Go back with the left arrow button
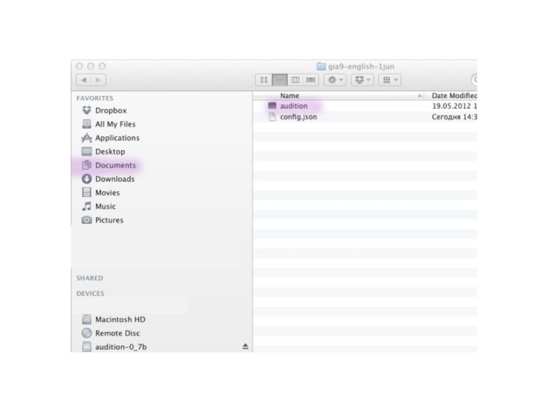 (84, 80)
